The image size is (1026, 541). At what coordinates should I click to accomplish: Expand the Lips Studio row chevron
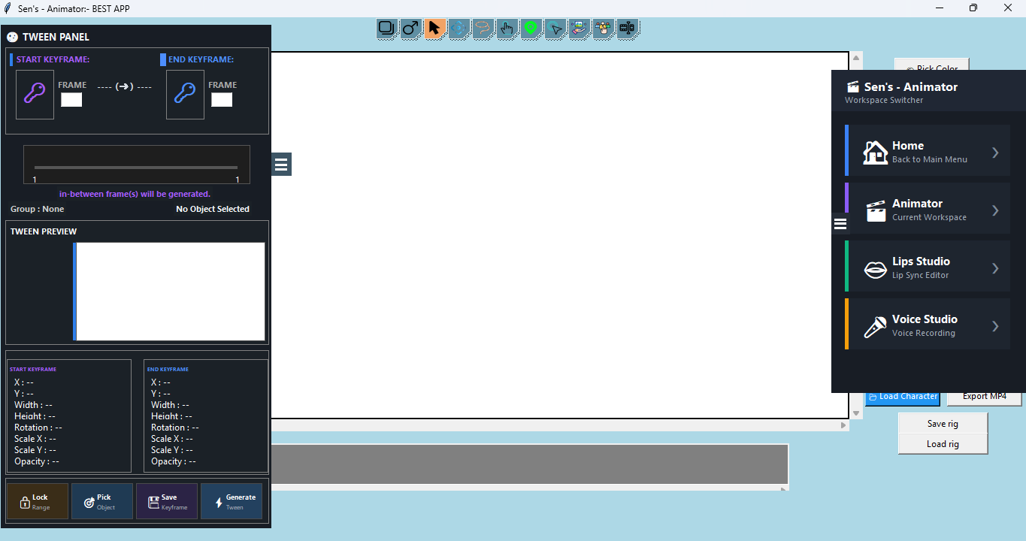[x=995, y=268]
